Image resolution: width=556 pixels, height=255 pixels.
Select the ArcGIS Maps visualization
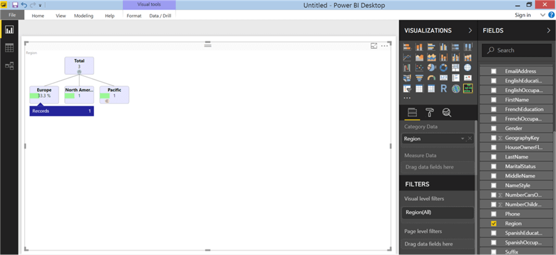[x=456, y=89]
